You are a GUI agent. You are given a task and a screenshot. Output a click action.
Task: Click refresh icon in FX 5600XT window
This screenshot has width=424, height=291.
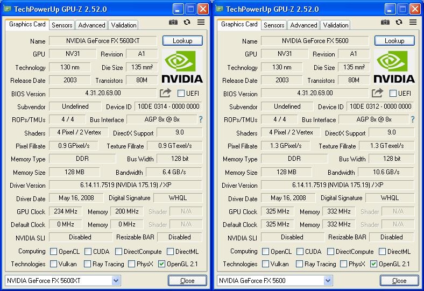[187, 22]
